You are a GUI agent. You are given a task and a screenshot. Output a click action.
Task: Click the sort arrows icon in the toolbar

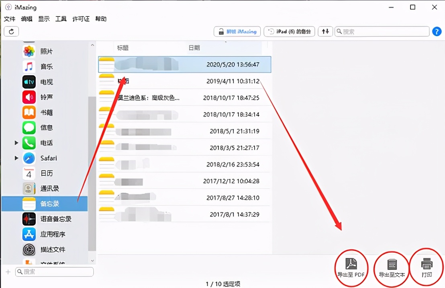click(325, 31)
